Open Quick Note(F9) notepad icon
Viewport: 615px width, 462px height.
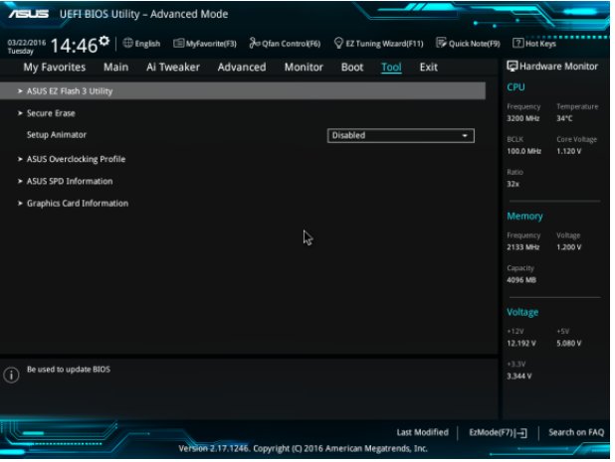[442, 44]
